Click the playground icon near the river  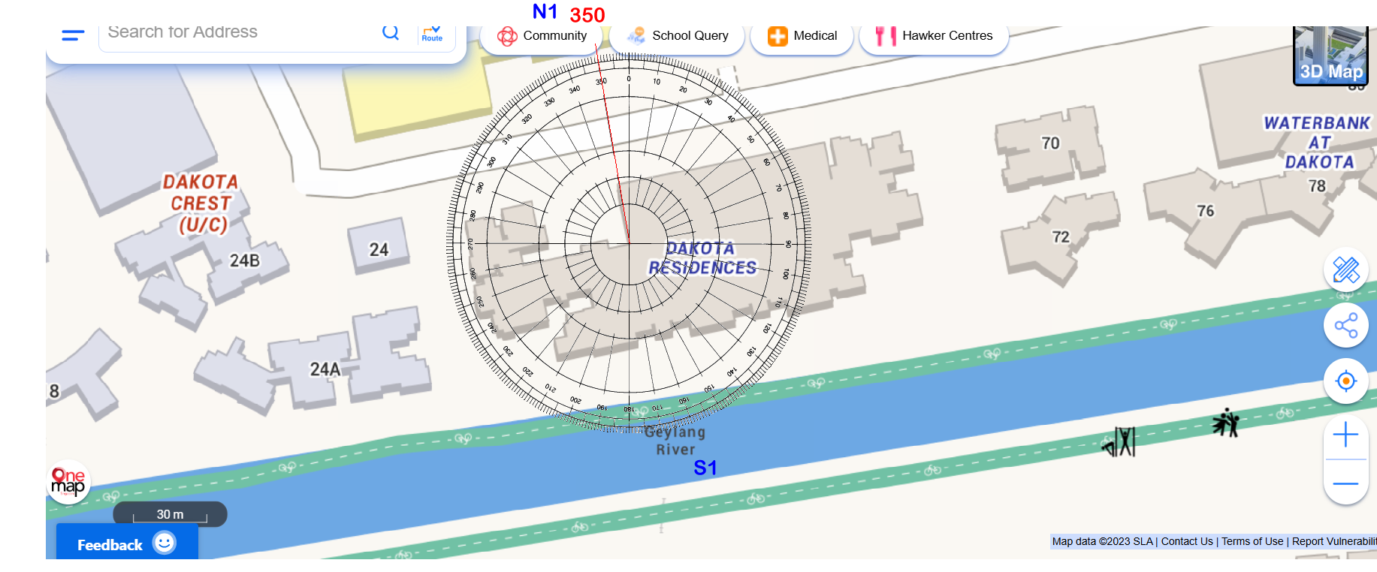[1226, 423]
